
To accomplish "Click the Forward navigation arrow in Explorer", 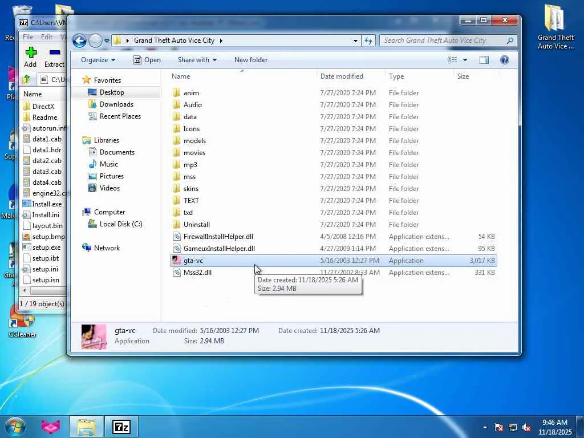I will [95, 40].
